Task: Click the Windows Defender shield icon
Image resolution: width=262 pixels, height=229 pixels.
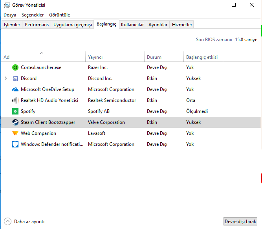Action: (15, 144)
